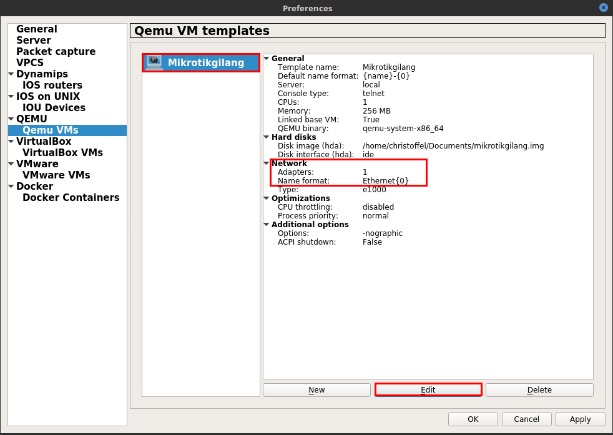The height and width of the screenshot is (435, 613).
Task: Click the QEMU binary value qemu-system-x86_64
Action: click(x=403, y=128)
